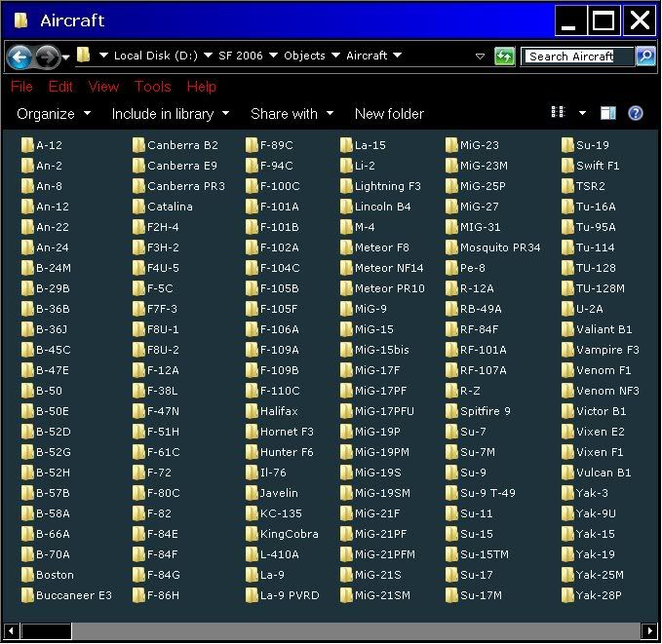The image size is (662, 644).
Task: Click the Aircraft title bar folder icon
Action: 21,19
